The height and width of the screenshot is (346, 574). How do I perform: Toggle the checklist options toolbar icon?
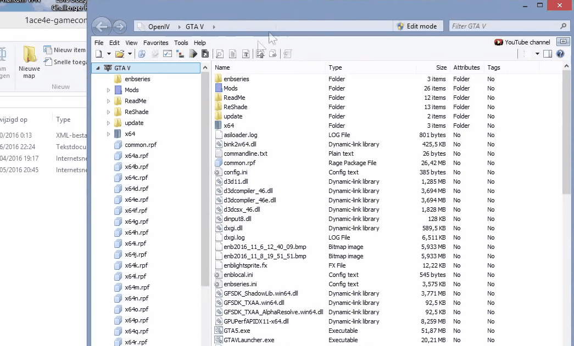pos(168,54)
